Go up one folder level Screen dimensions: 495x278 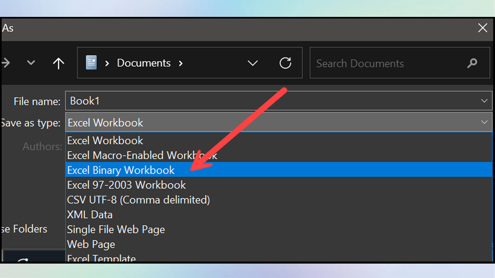[x=59, y=63]
